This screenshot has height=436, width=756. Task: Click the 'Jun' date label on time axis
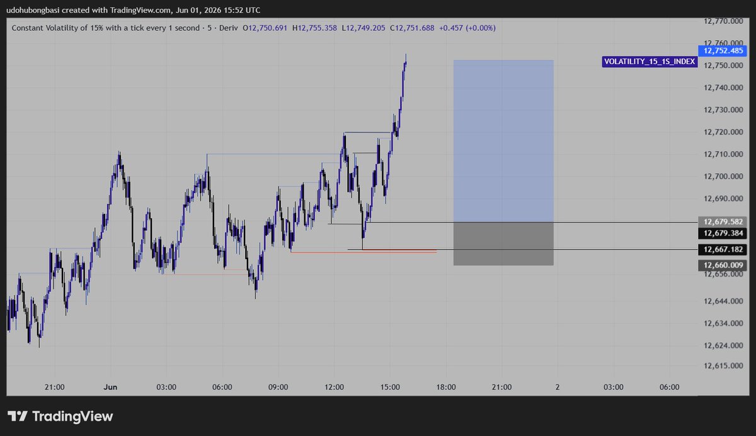110,387
